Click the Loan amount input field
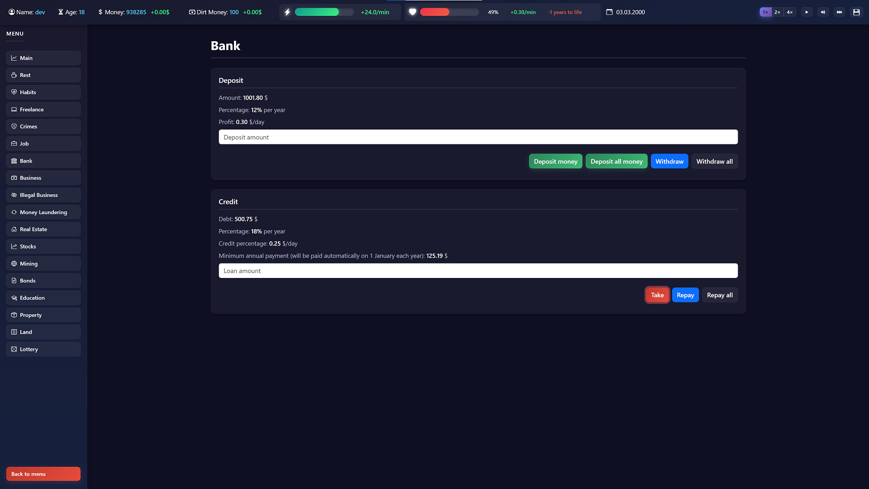The width and height of the screenshot is (869, 489). pos(478,270)
